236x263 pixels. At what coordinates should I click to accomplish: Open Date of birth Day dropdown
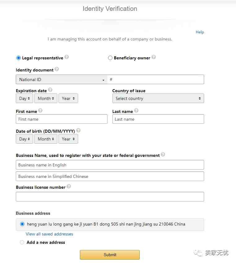(24, 139)
